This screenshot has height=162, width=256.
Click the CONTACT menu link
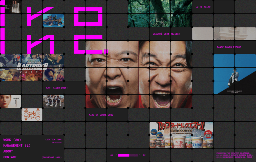click(x=10, y=157)
